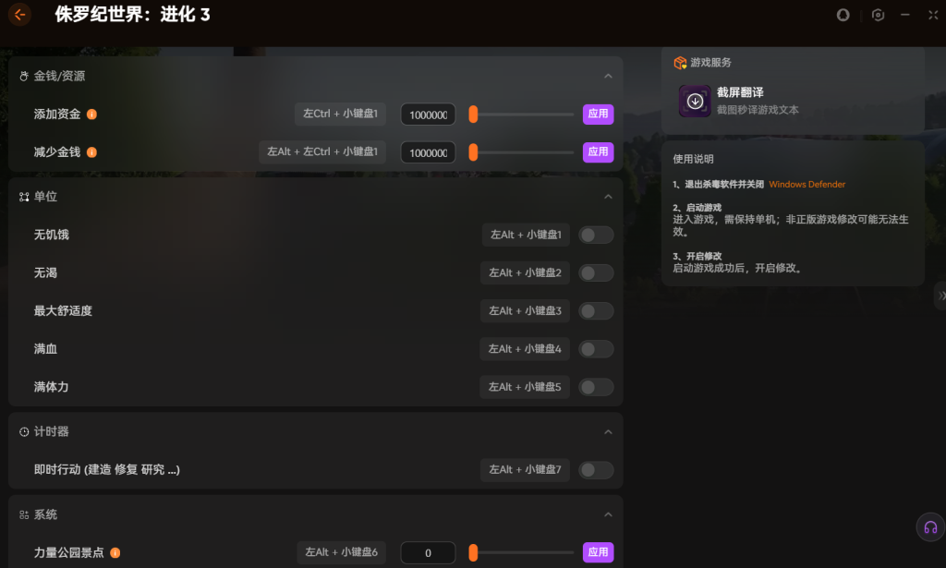Click the info icon beside 力量公园景点

click(x=115, y=553)
